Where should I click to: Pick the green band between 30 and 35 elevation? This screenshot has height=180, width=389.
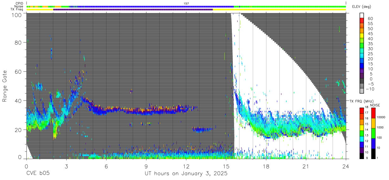pyautogui.click(x=362, y=46)
